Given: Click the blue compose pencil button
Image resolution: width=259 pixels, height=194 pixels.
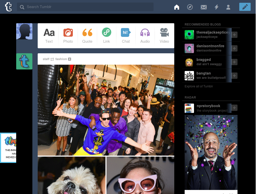Looking at the screenshot, I should pos(245,7).
